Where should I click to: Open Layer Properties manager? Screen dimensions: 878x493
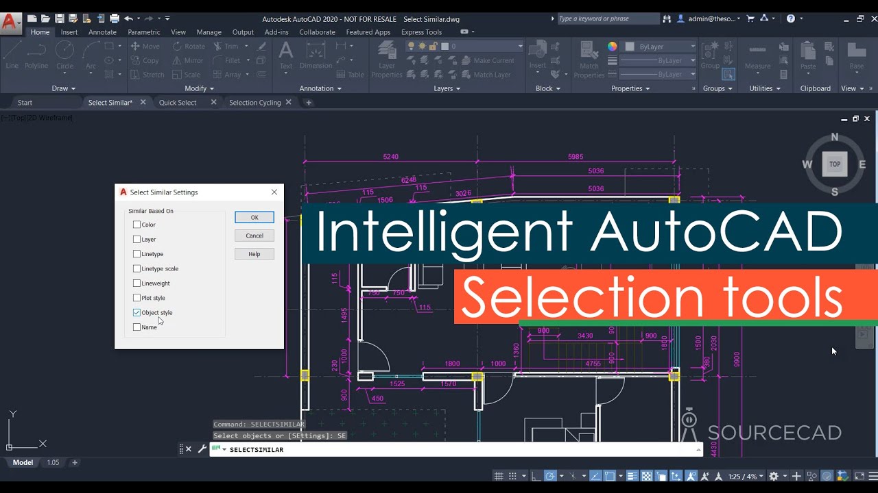point(387,58)
